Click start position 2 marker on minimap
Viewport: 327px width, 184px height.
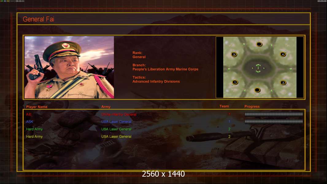point(283,83)
